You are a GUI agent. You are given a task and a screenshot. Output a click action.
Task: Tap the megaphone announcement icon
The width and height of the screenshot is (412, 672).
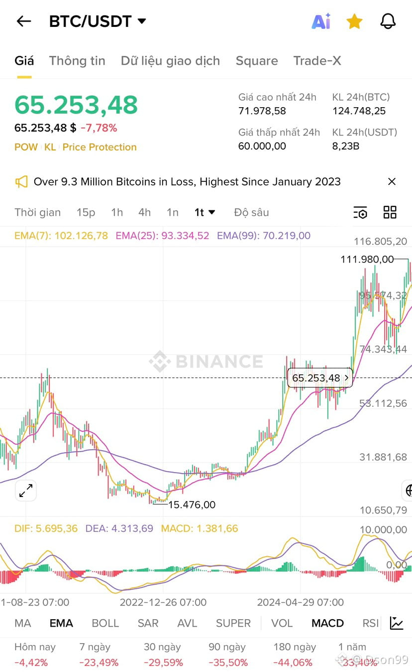pyautogui.click(x=21, y=181)
